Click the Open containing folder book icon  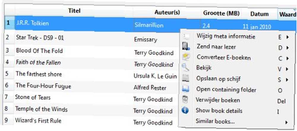[186, 89]
